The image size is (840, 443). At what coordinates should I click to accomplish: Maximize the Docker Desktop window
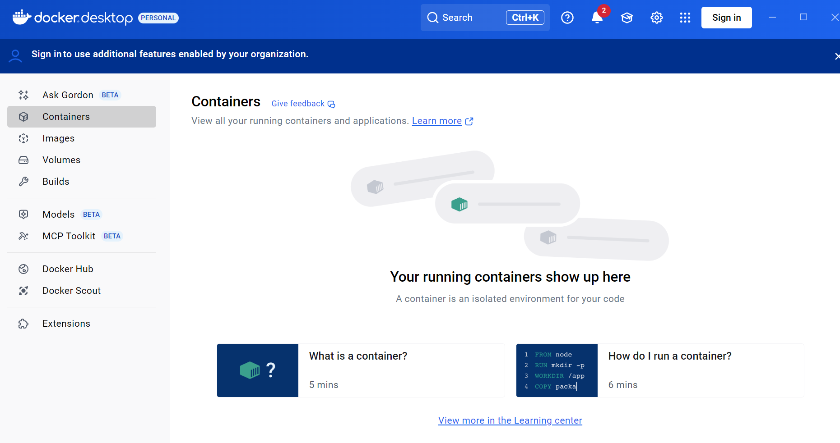[803, 17]
